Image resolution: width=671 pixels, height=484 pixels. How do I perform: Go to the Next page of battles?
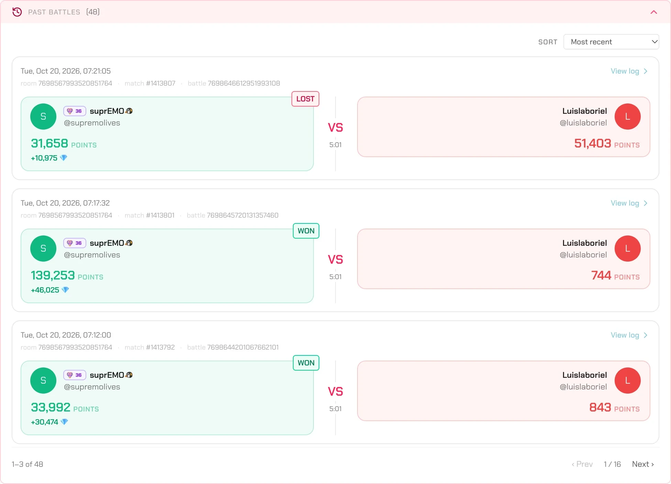(643, 464)
